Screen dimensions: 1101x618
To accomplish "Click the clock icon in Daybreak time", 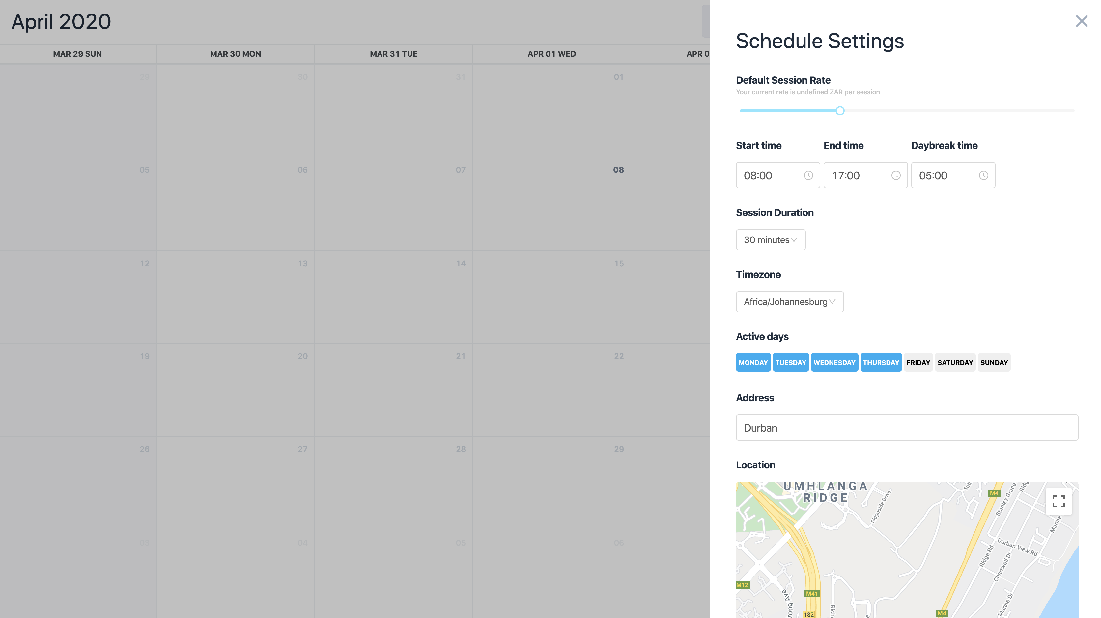I will [983, 175].
